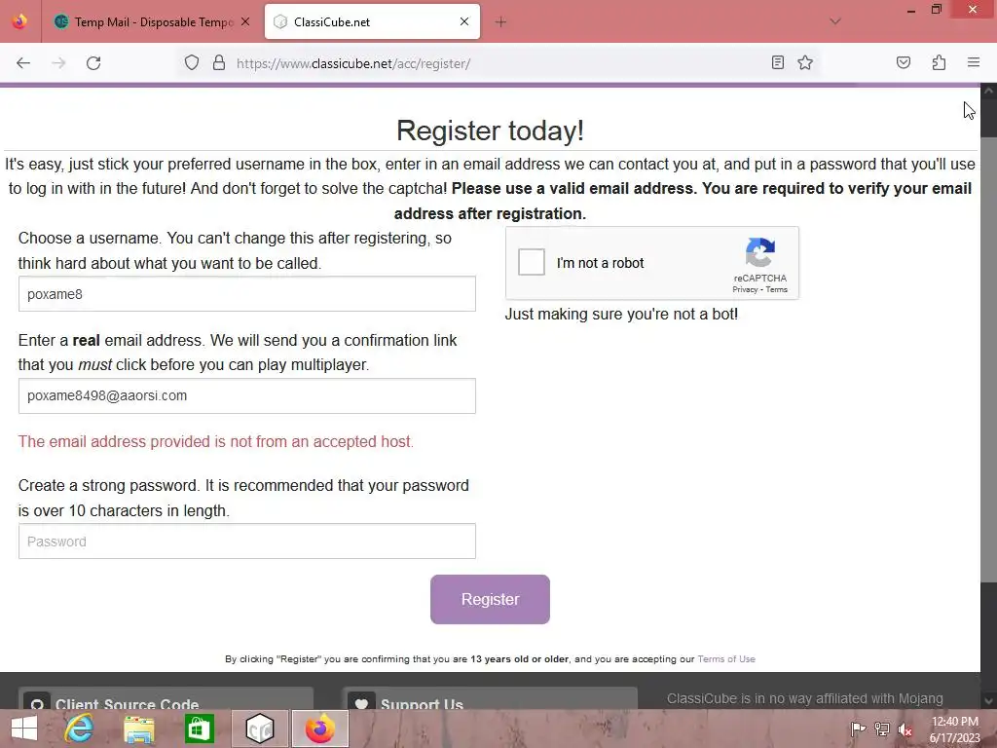
Task: Check the I'm not a robot checkbox
Action: (x=531, y=262)
